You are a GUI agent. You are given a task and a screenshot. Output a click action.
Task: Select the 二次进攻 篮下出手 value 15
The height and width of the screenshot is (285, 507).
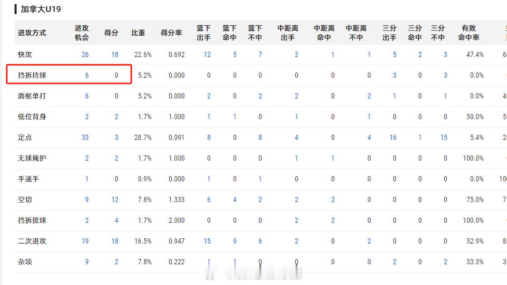point(207,241)
